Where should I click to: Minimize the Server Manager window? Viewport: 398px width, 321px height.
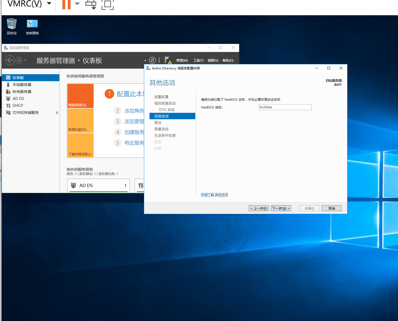point(209,48)
